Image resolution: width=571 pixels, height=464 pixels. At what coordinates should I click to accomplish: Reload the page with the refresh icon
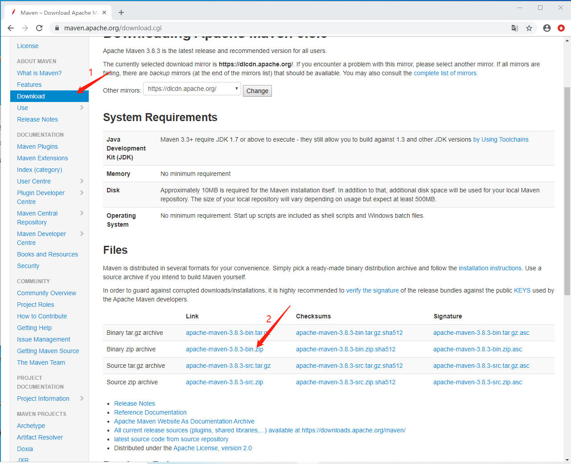[39, 28]
